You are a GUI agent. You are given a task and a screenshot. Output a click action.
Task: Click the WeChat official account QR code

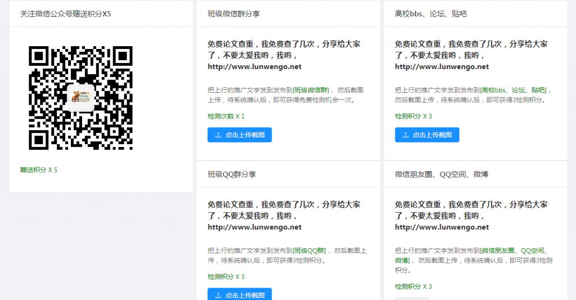80,98
